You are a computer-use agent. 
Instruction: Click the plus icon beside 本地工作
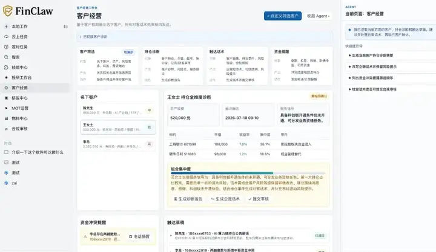tap(6, 27)
